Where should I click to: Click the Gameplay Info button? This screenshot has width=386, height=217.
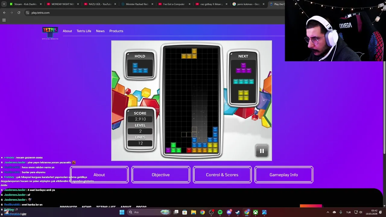(x=284, y=175)
